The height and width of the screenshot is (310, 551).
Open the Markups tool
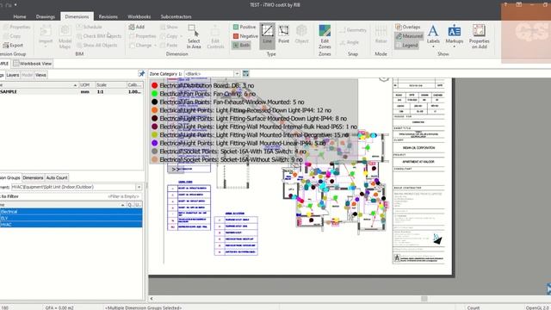point(454,34)
